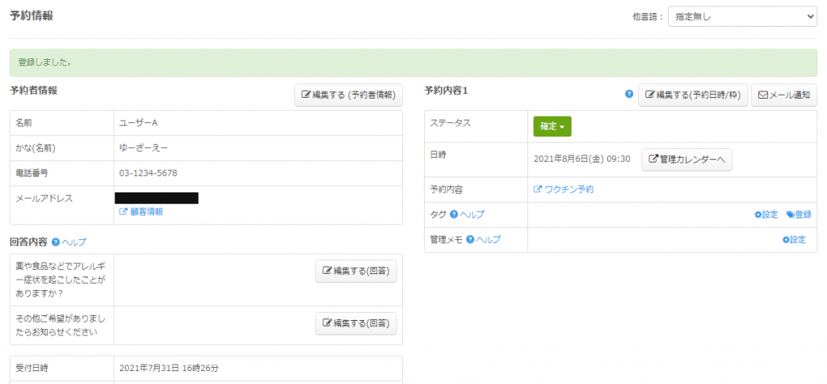Open the ヘルプ icon in the 管理メモ row
The width and height of the screenshot is (827, 384).
[x=469, y=239]
